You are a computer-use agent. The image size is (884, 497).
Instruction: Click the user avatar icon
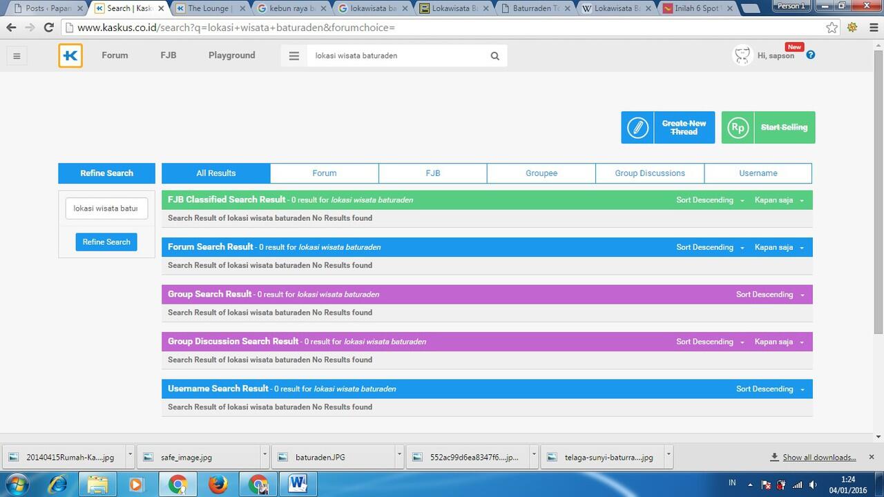742,55
